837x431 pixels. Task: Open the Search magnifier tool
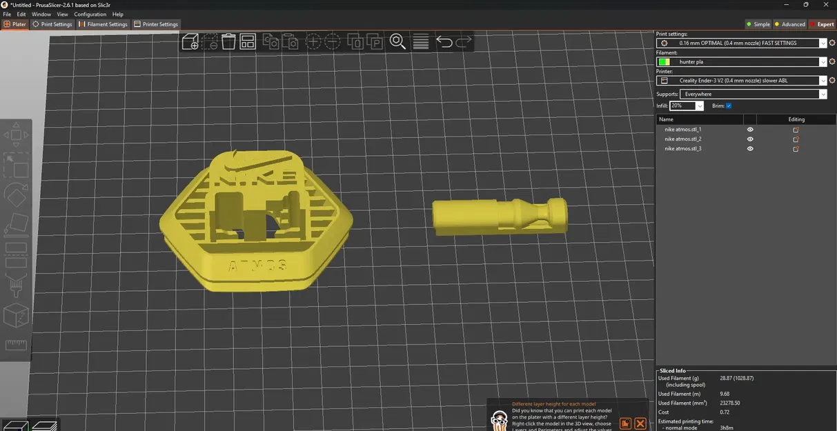398,42
